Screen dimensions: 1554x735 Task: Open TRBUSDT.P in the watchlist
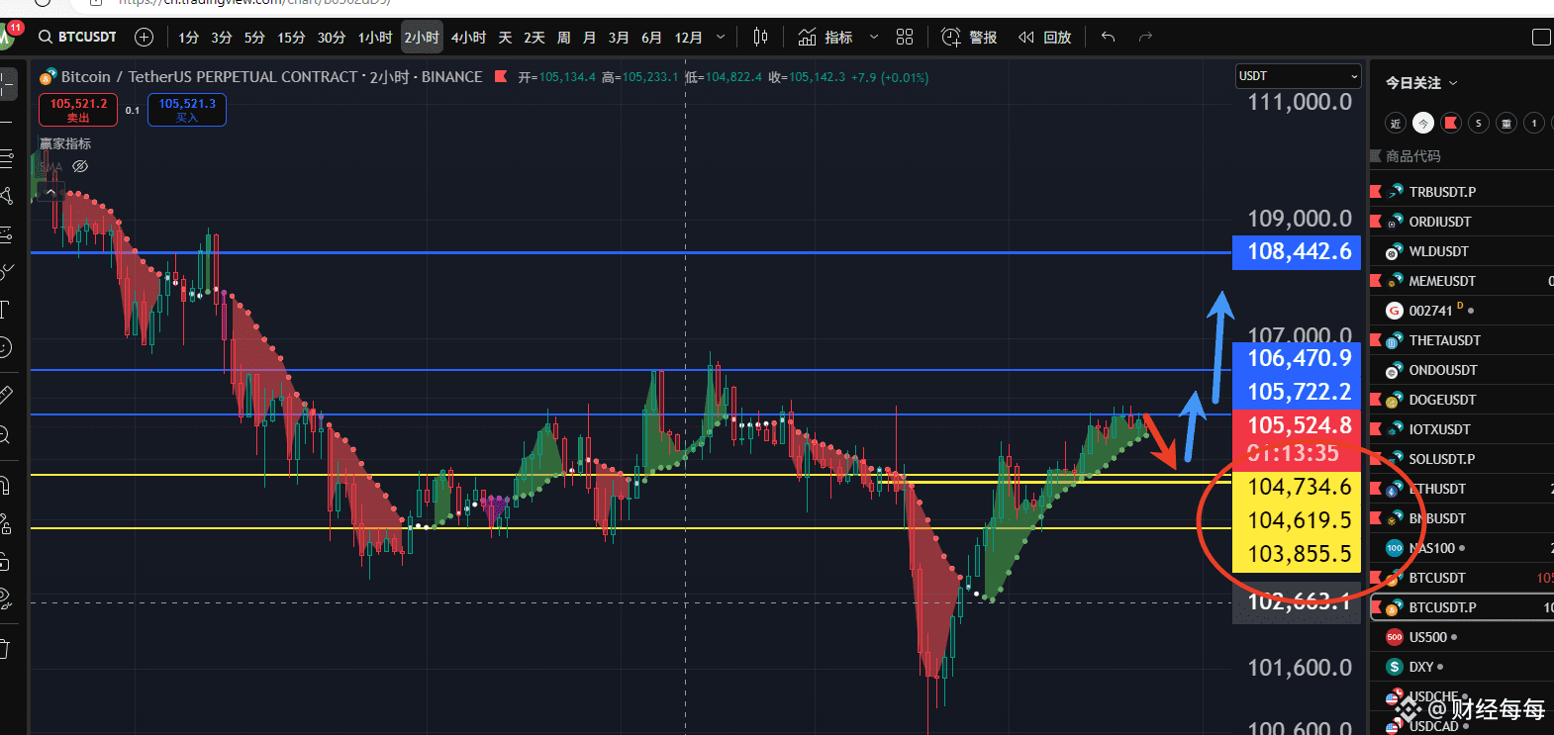[1462, 192]
